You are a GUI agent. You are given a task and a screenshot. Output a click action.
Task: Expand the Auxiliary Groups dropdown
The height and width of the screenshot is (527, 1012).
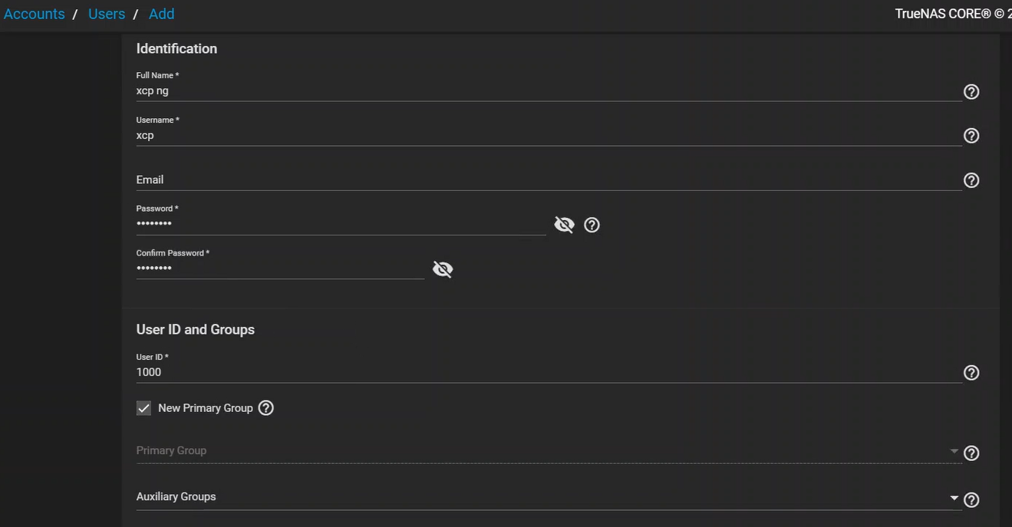point(954,498)
